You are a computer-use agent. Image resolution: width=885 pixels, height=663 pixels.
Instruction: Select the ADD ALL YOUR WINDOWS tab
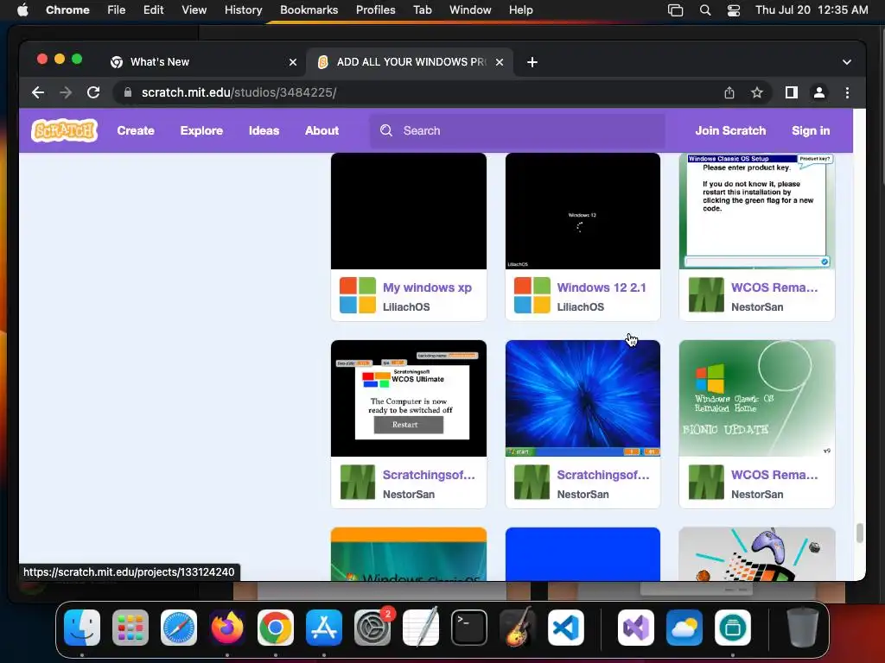tap(410, 62)
